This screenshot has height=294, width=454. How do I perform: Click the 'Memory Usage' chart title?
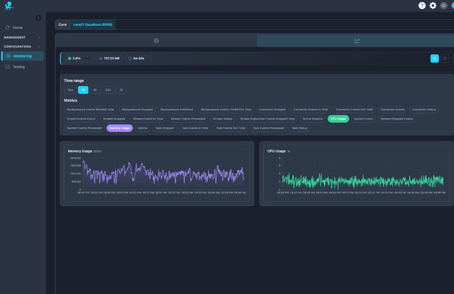[x=80, y=151]
